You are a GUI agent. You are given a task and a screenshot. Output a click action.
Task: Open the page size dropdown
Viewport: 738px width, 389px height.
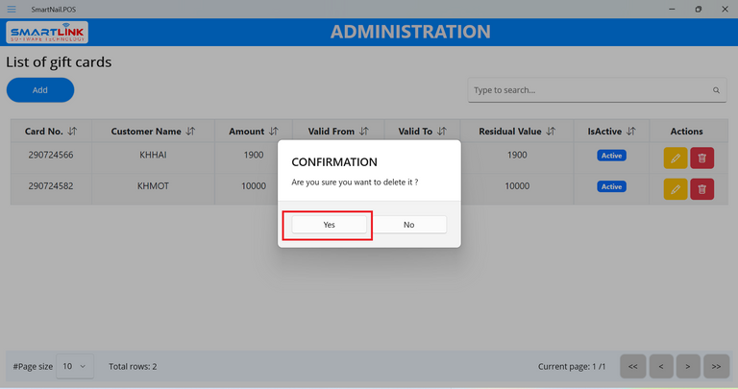click(75, 366)
